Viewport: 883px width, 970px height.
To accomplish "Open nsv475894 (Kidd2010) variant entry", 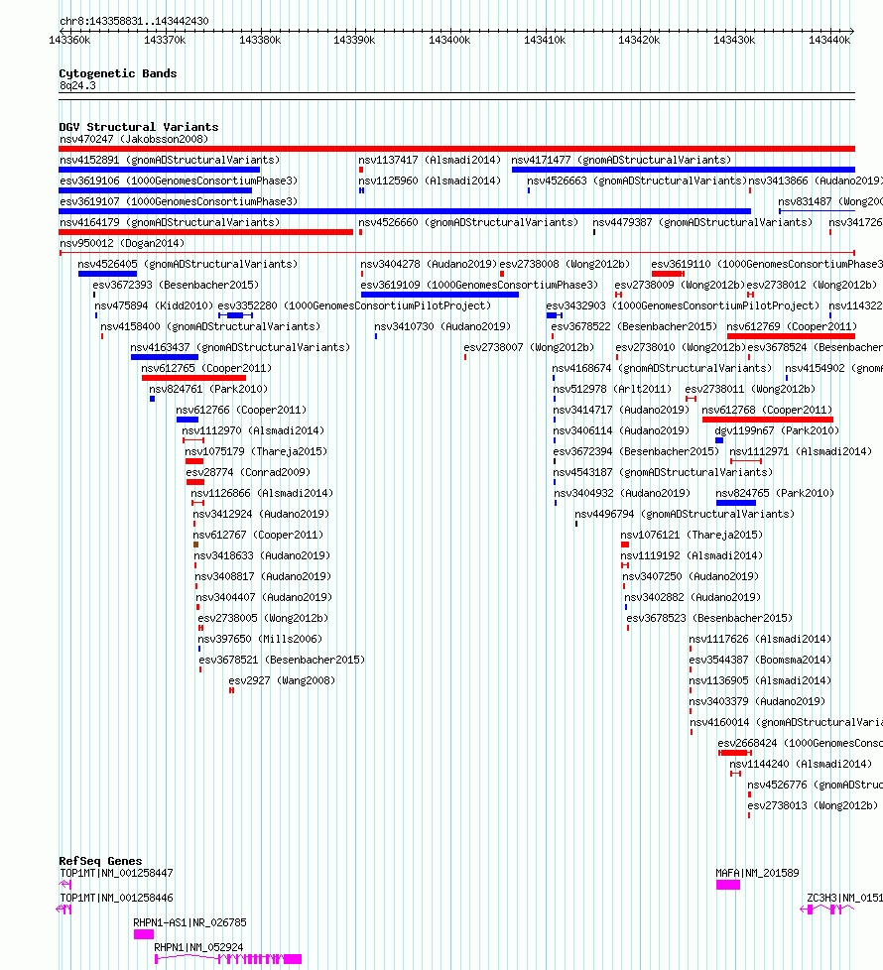I will [x=154, y=306].
